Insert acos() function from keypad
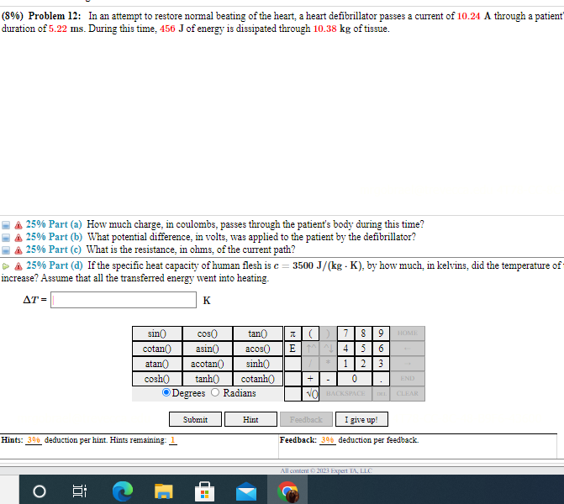The height and width of the screenshot is (504, 564). tap(257, 349)
